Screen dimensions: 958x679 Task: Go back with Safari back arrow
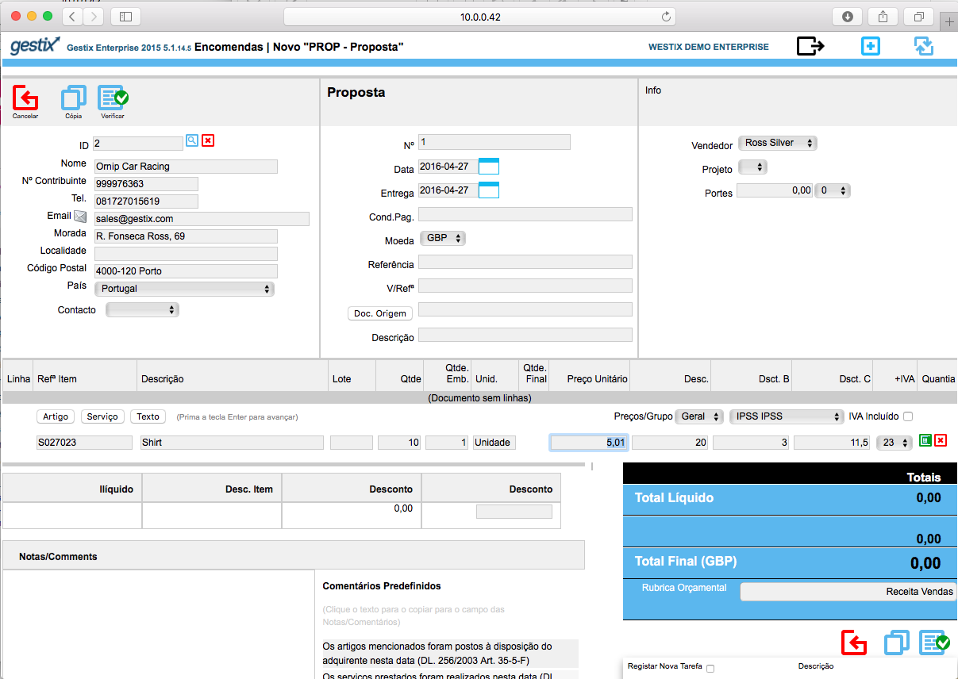[x=72, y=16]
